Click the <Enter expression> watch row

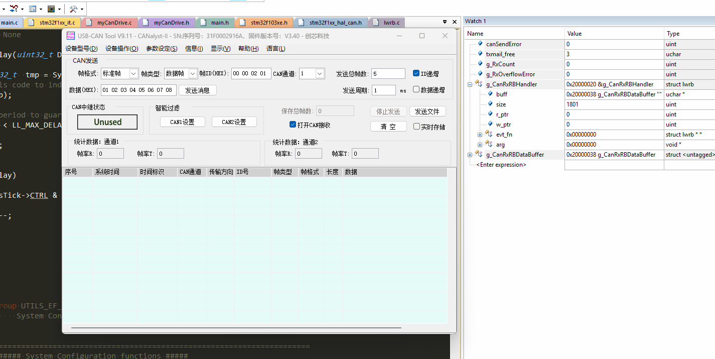(x=501, y=165)
